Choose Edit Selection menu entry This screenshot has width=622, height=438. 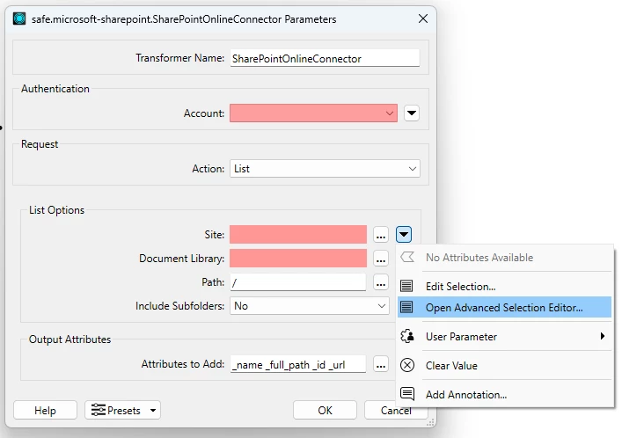pyautogui.click(x=505, y=286)
